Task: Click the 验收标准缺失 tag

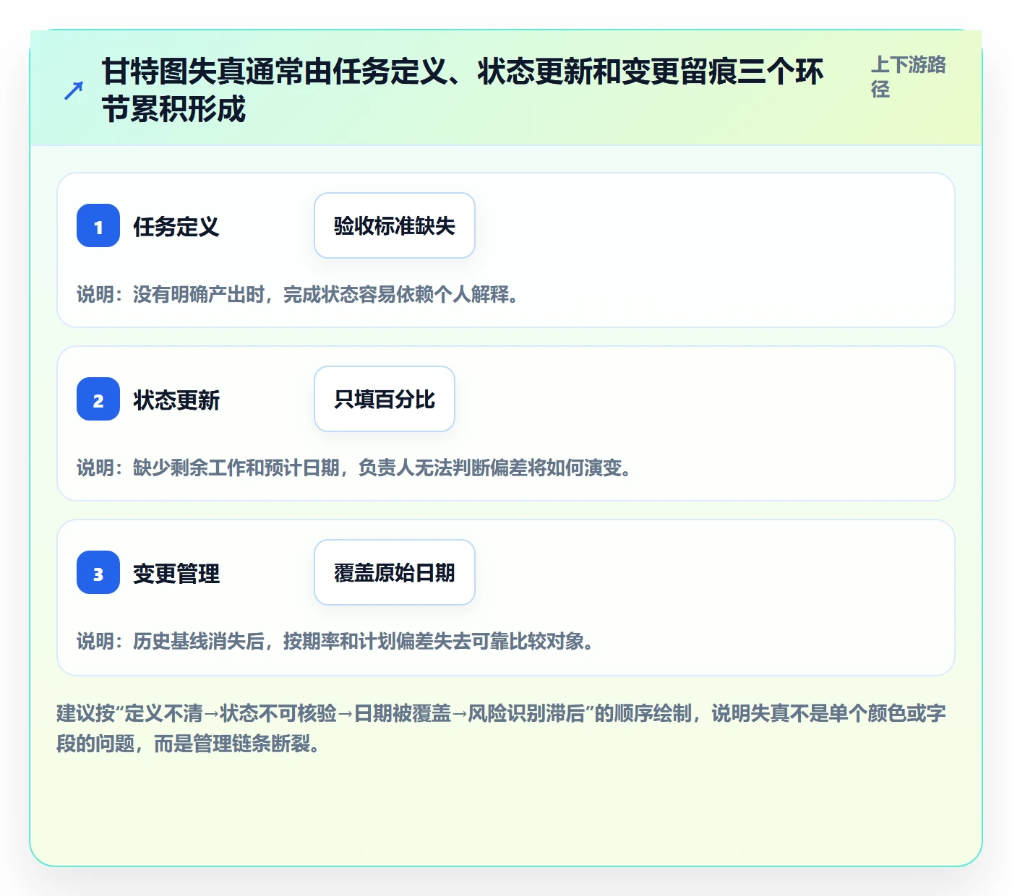Action: (x=395, y=225)
